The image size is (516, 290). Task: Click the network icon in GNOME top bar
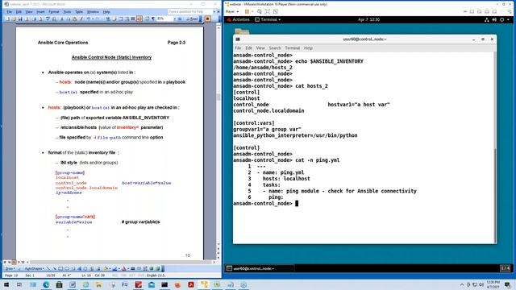[x=487, y=19]
